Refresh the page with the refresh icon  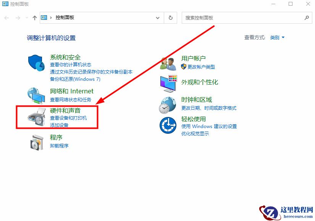click(x=170, y=18)
